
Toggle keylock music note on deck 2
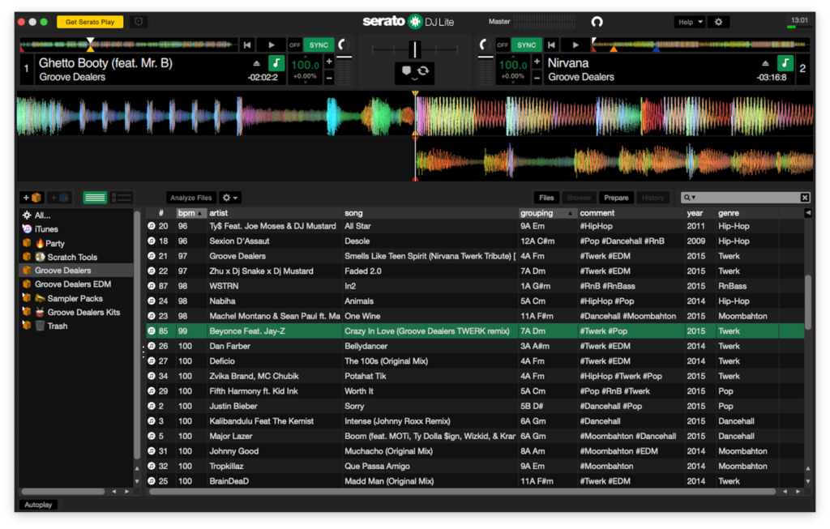coord(785,63)
